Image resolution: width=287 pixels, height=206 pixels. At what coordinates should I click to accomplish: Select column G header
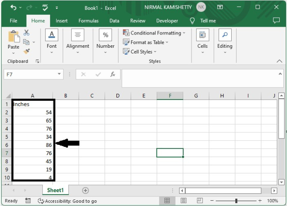tap(196, 96)
